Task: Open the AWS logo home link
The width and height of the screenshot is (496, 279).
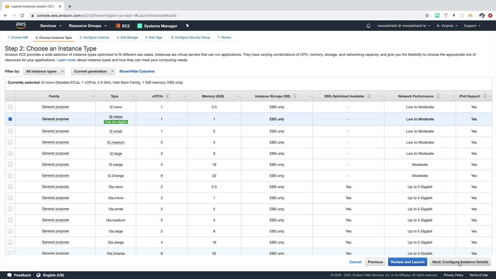Action: pos(21,26)
